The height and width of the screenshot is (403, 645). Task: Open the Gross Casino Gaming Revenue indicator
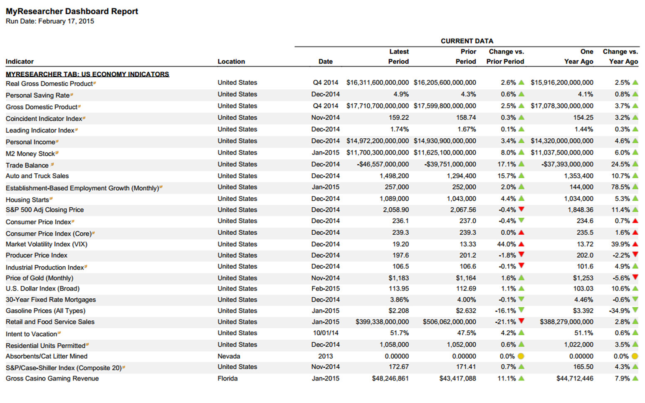tap(52, 378)
